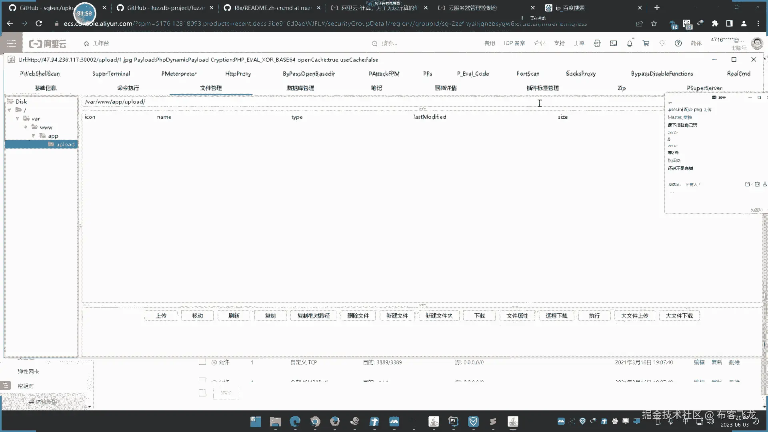The image size is (768, 432).
Task: Click the user avatar in Aliyun header
Action: 756,43
